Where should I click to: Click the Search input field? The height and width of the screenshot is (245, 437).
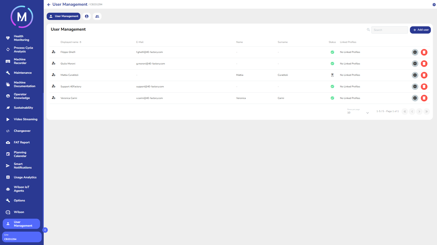[x=389, y=30]
